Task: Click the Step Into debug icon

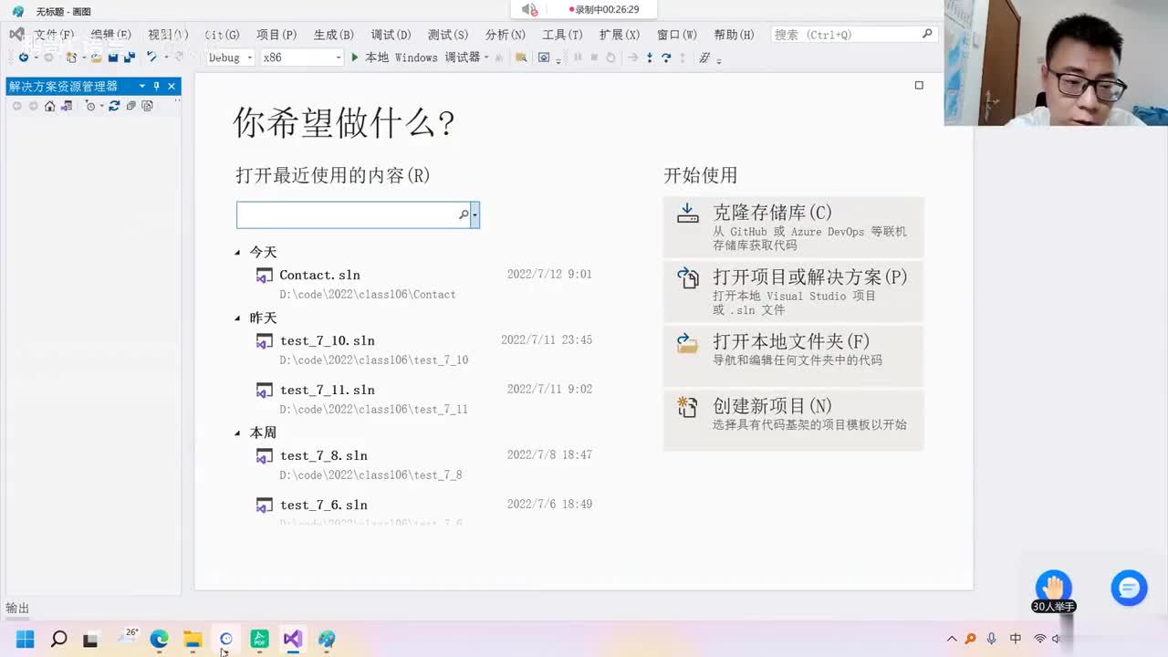Action: [650, 57]
